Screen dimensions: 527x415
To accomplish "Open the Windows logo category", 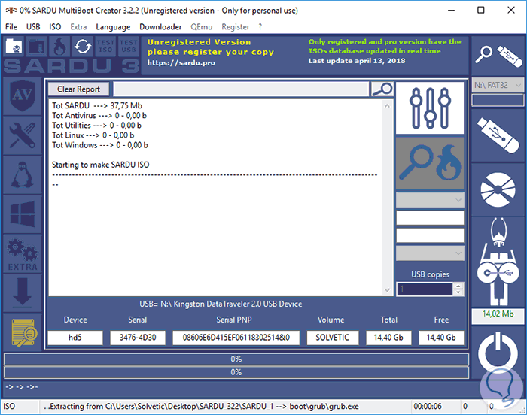I will pos(22,214).
